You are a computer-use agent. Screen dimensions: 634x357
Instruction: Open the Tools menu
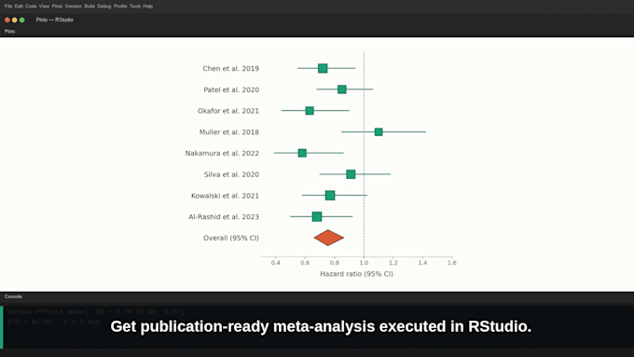tap(135, 7)
